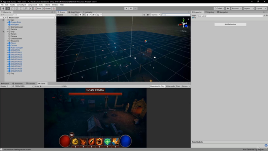The image size is (268, 151).
Task: Toggle scene audio speaker icon
Action: click(x=84, y=15)
